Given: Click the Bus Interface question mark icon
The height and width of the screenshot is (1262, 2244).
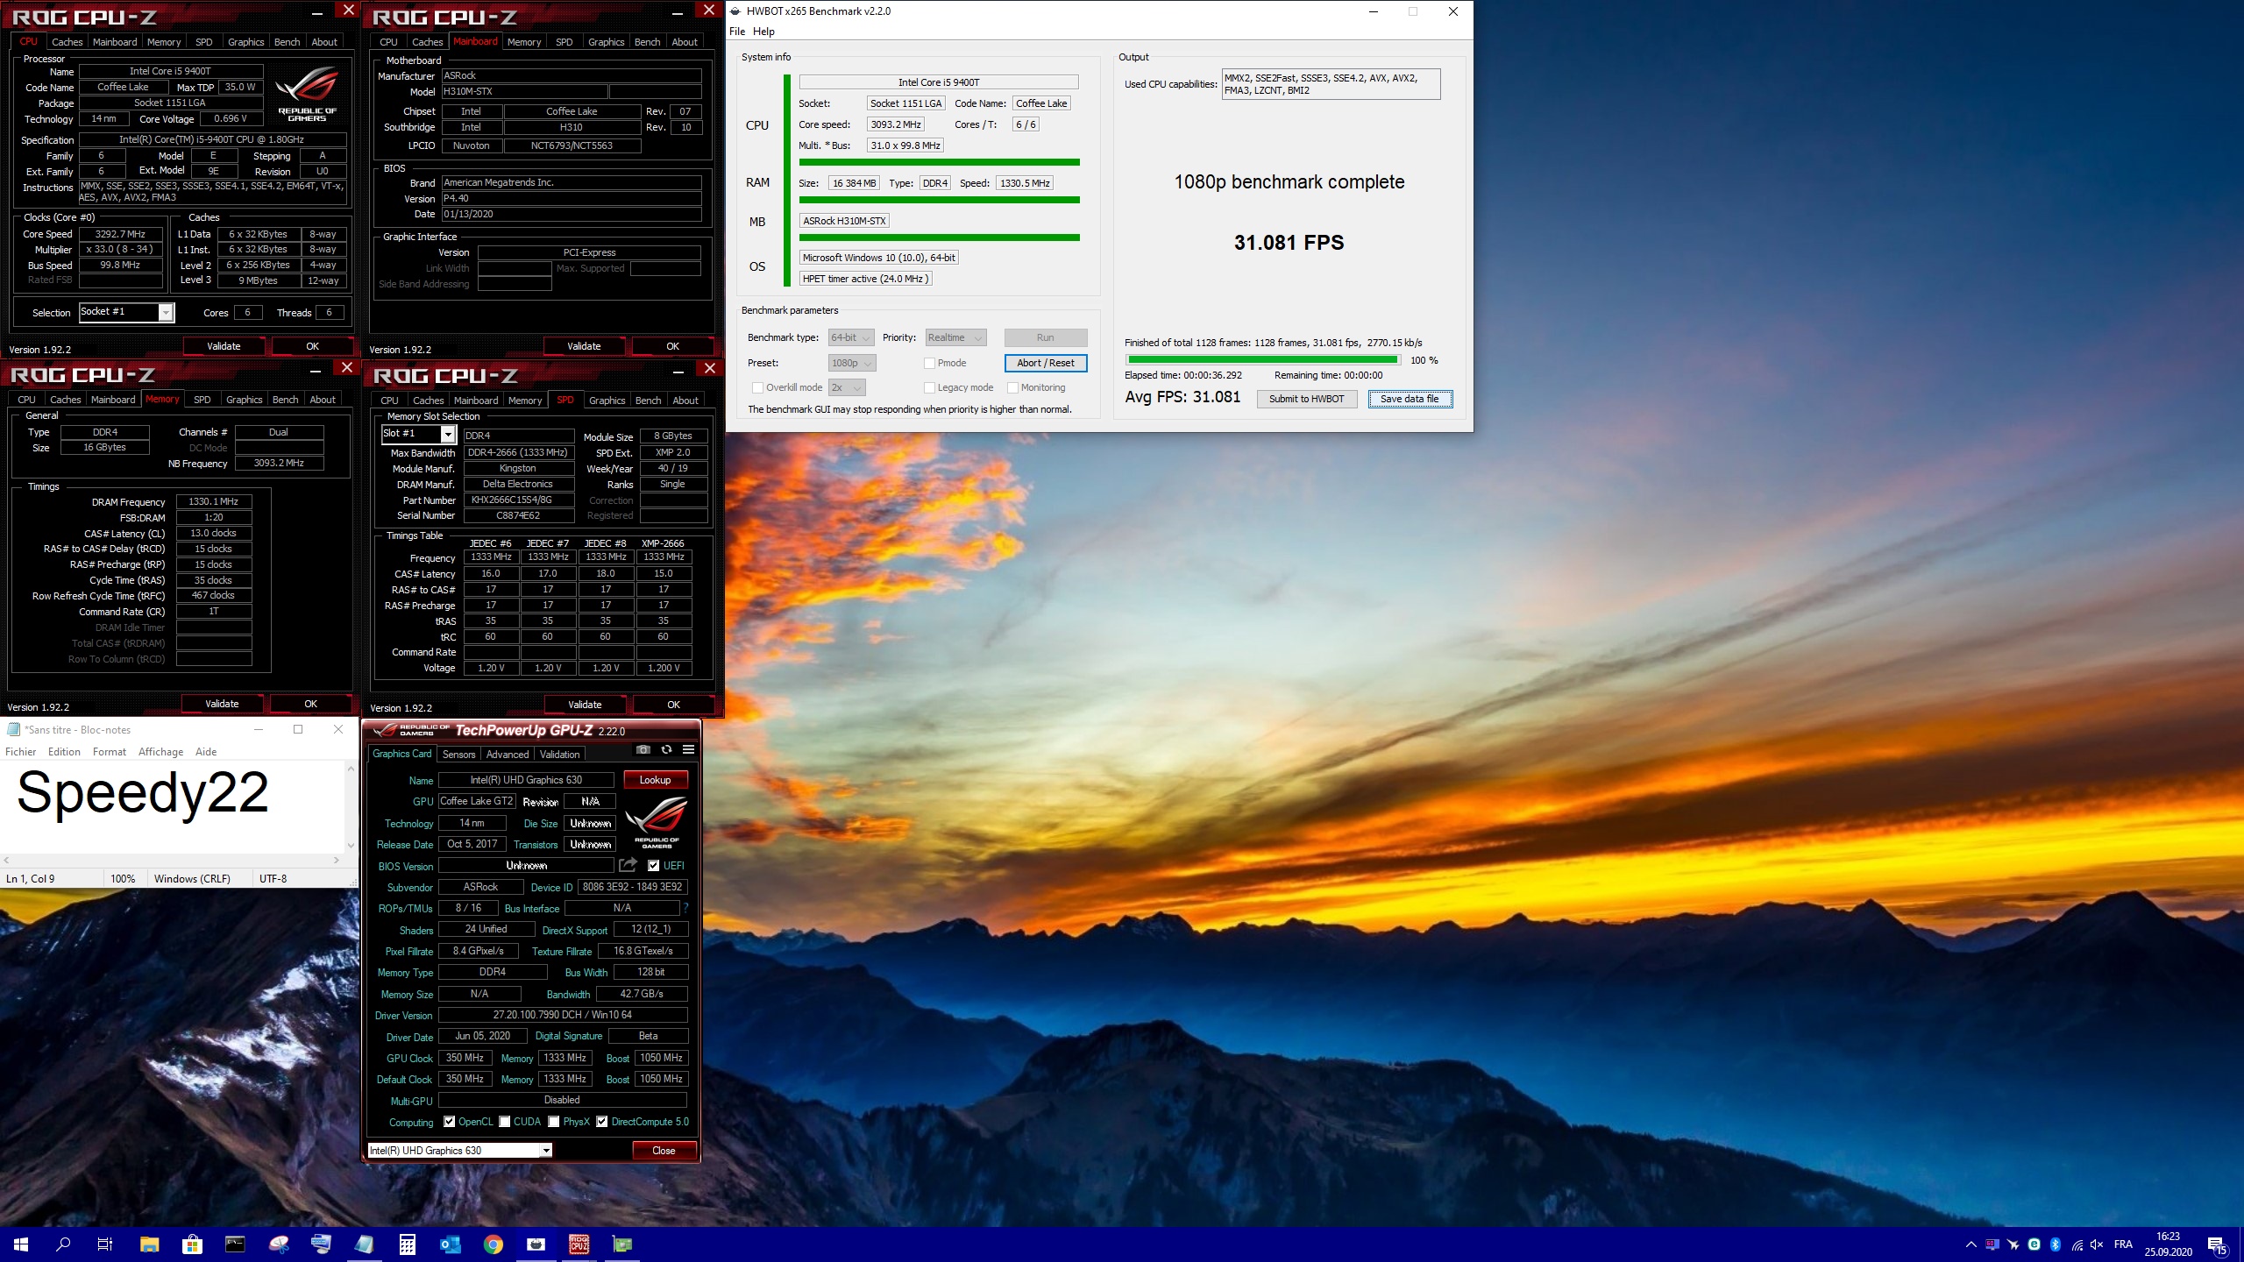Looking at the screenshot, I should [685, 909].
